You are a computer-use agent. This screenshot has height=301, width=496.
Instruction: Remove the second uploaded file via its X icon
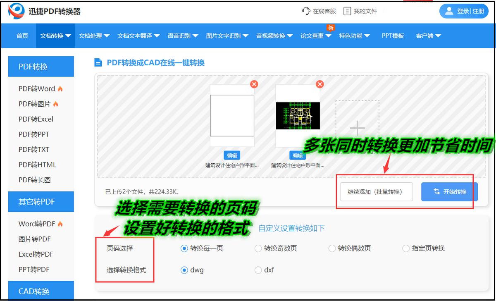[x=320, y=84]
